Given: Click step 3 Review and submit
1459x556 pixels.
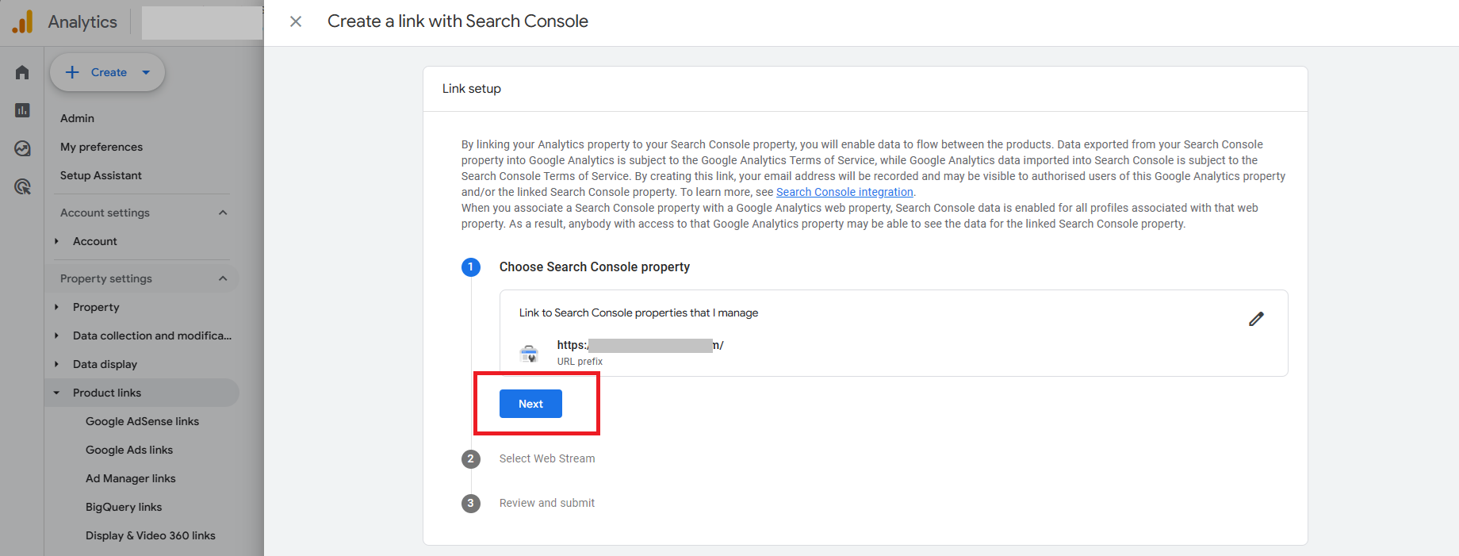Looking at the screenshot, I should click(547, 503).
